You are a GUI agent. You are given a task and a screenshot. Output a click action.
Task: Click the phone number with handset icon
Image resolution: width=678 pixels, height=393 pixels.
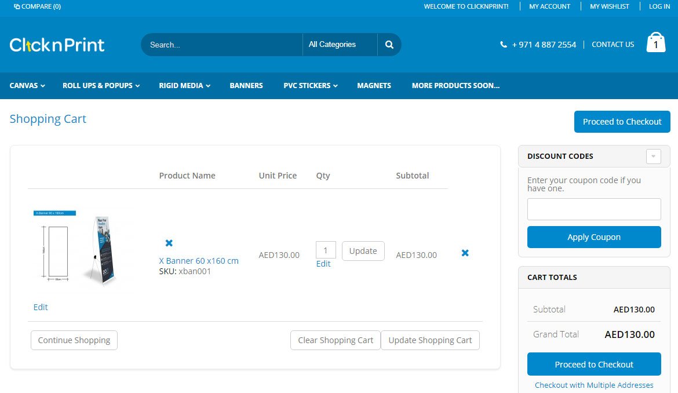click(x=538, y=45)
